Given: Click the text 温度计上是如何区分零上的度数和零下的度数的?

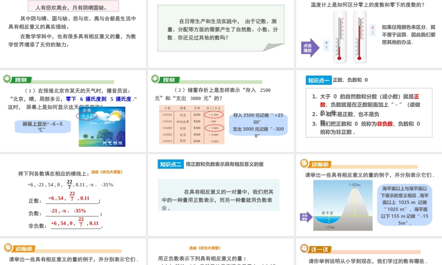Looking at the screenshot, I should [367, 4].
